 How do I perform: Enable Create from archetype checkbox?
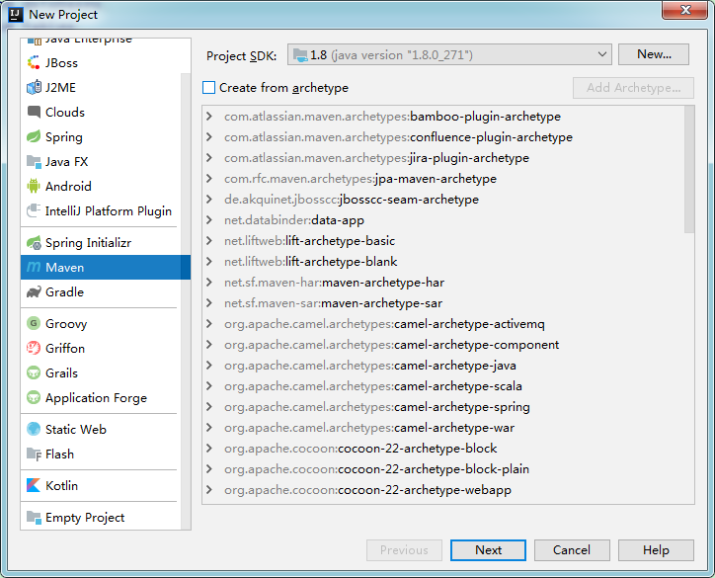point(208,88)
